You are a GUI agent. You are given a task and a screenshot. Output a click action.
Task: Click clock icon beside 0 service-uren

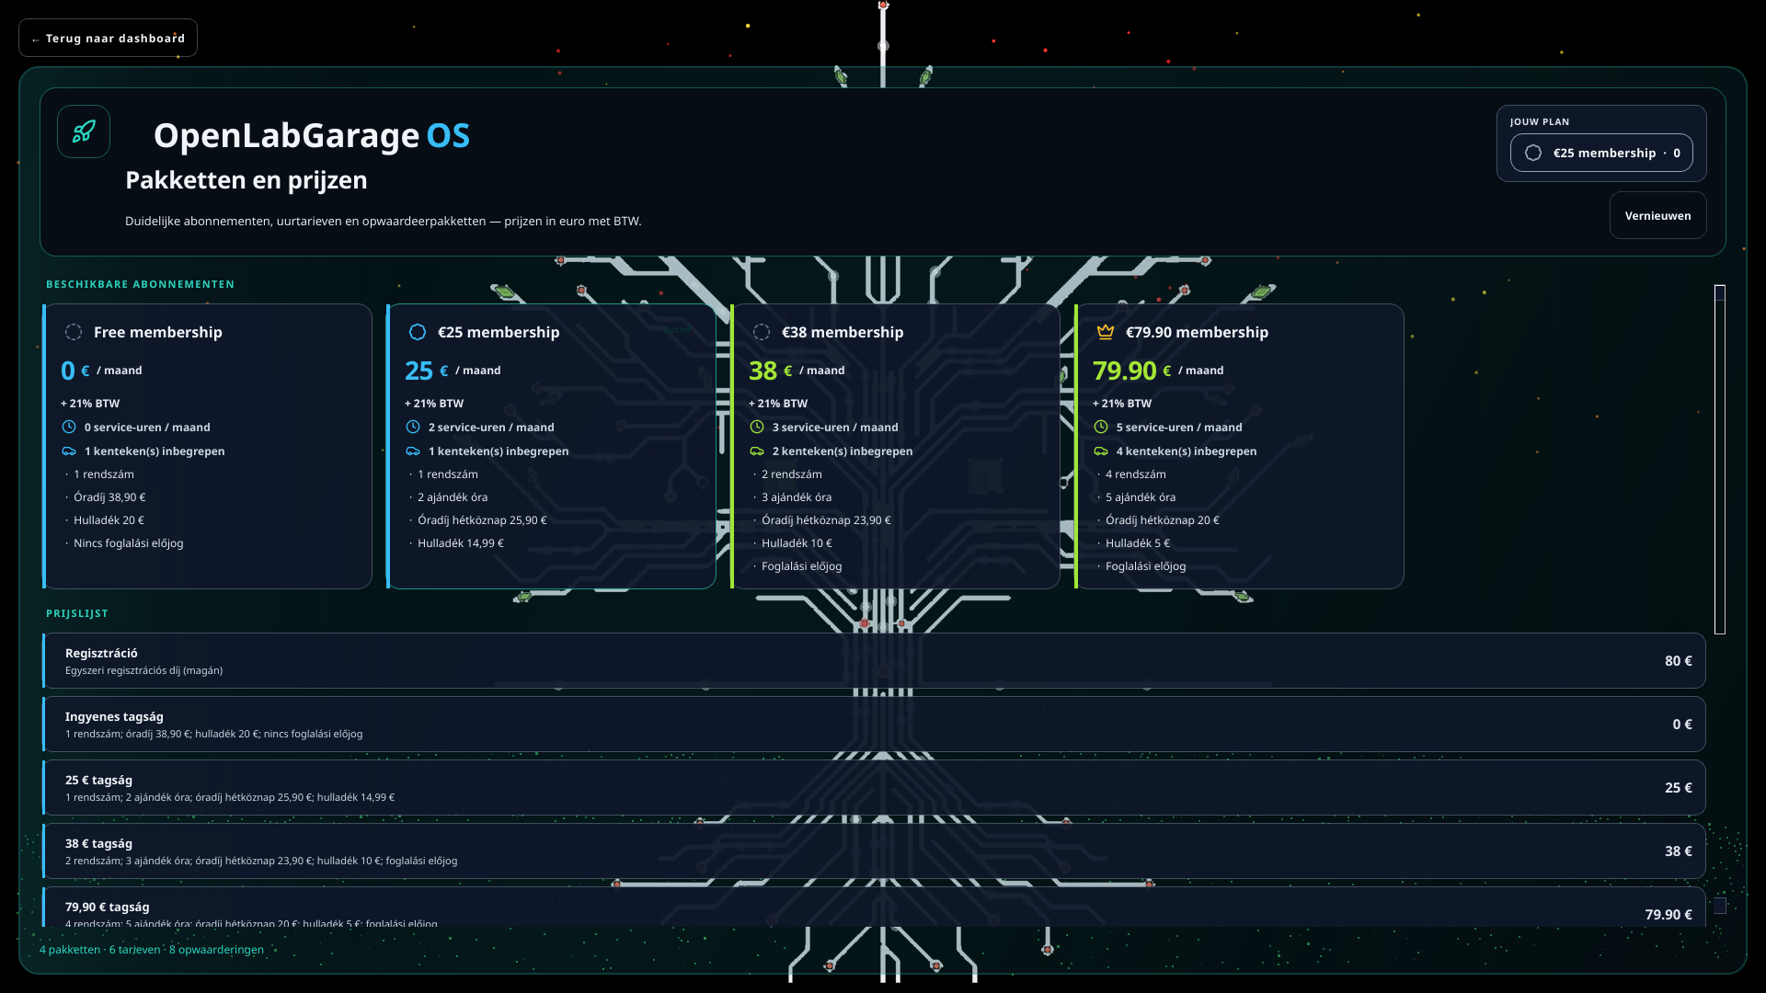point(69,427)
